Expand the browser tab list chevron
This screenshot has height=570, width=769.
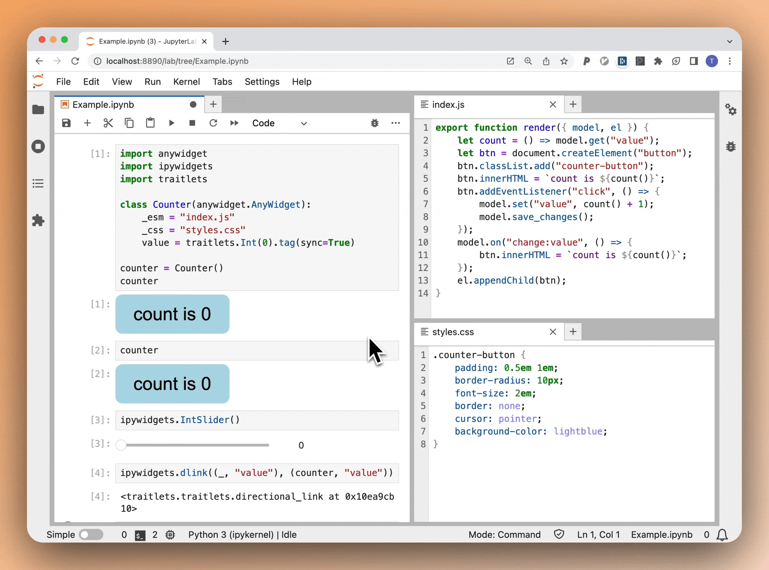coord(729,41)
